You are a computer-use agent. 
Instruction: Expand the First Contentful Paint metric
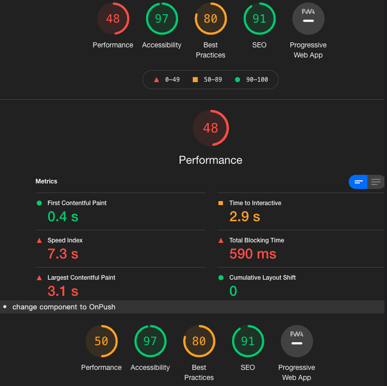[120, 212]
